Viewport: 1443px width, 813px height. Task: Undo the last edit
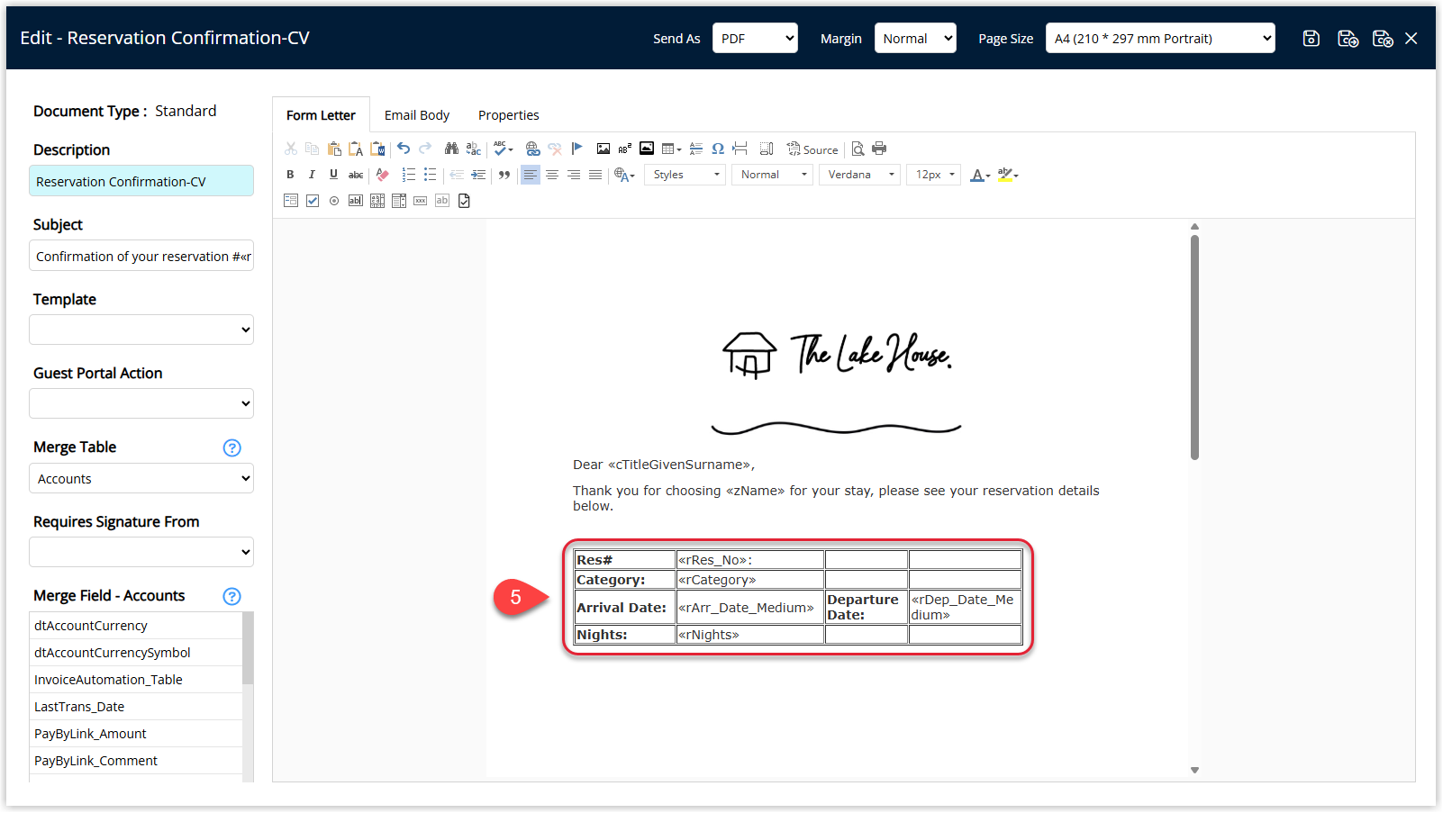(404, 149)
